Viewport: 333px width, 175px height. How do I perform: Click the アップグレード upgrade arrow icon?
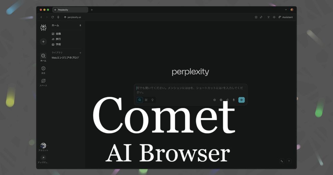point(43,158)
